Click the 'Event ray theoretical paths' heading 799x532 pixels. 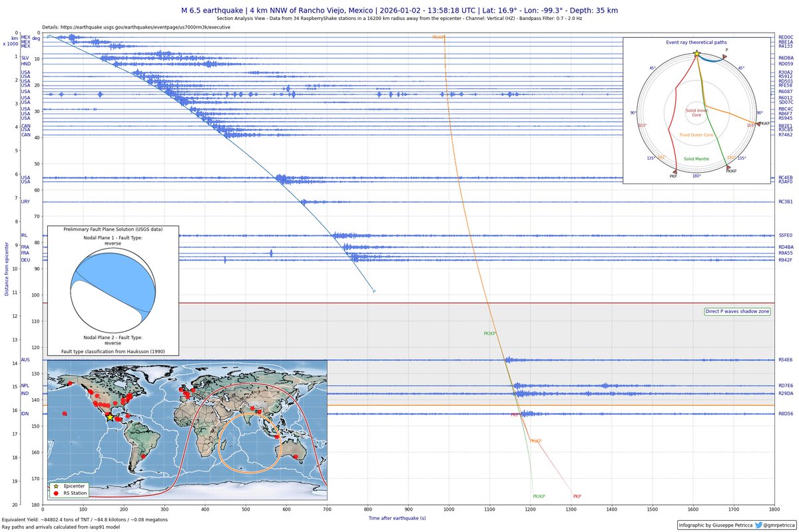click(x=696, y=42)
